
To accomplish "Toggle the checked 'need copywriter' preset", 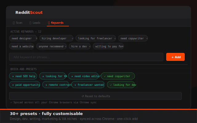I will (x=118, y=76).
